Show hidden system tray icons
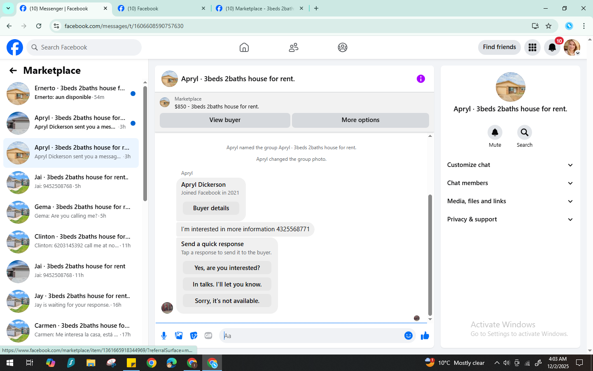The width and height of the screenshot is (593, 371). click(x=497, y=363)
